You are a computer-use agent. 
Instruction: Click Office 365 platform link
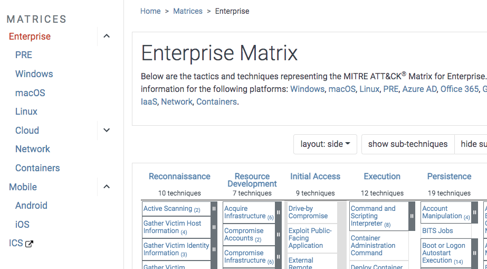pyautogui.click(x=460, y=89)
